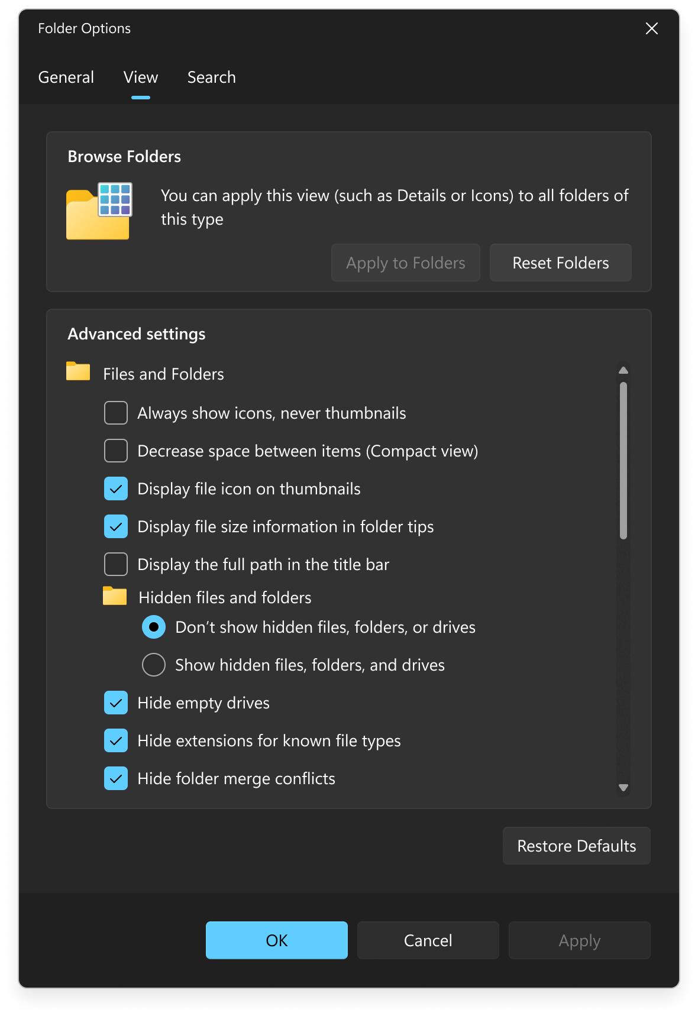Click the Cancel button
The image size is (698, 1016).
[x=428, y=940]
